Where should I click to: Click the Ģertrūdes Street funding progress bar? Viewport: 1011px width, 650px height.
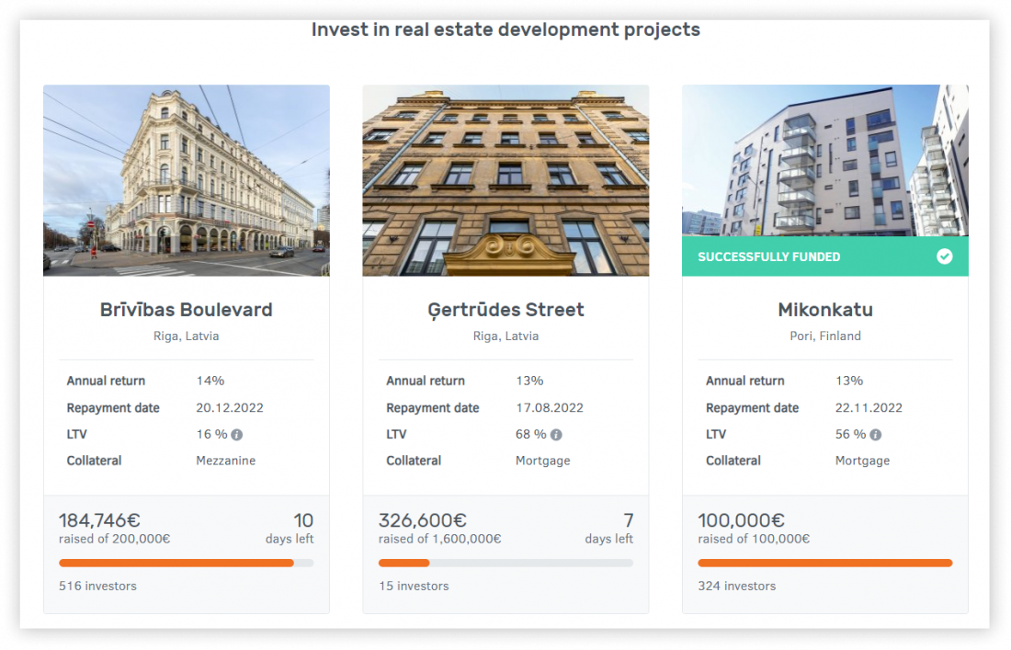[505, 563]
